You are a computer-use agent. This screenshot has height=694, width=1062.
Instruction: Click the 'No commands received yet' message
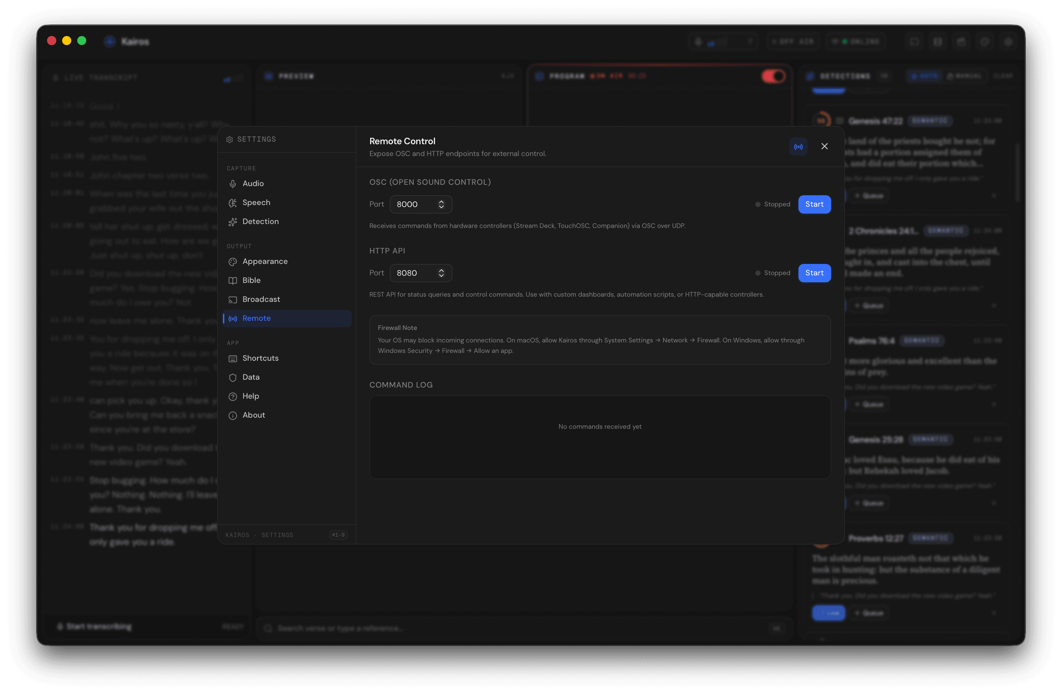pos(600,427)
